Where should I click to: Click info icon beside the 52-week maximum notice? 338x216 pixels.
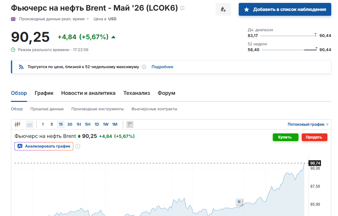click(144, 67)
